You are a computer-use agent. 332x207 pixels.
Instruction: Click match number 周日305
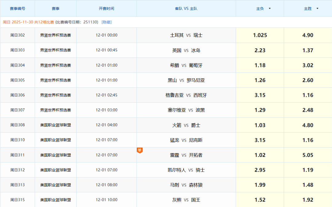[18, 80]
